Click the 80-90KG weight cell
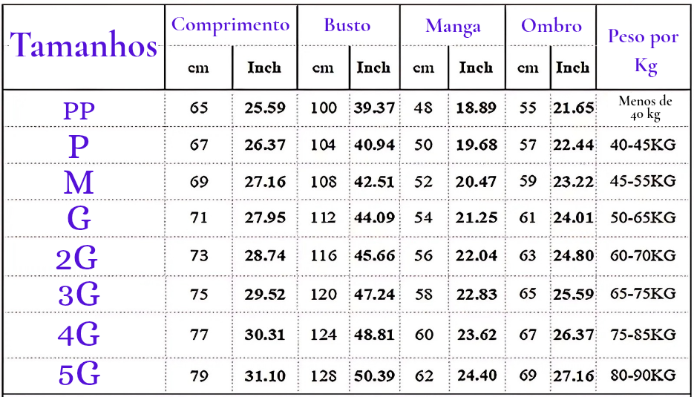The image size is (694, 397). (x=643, y=375)
